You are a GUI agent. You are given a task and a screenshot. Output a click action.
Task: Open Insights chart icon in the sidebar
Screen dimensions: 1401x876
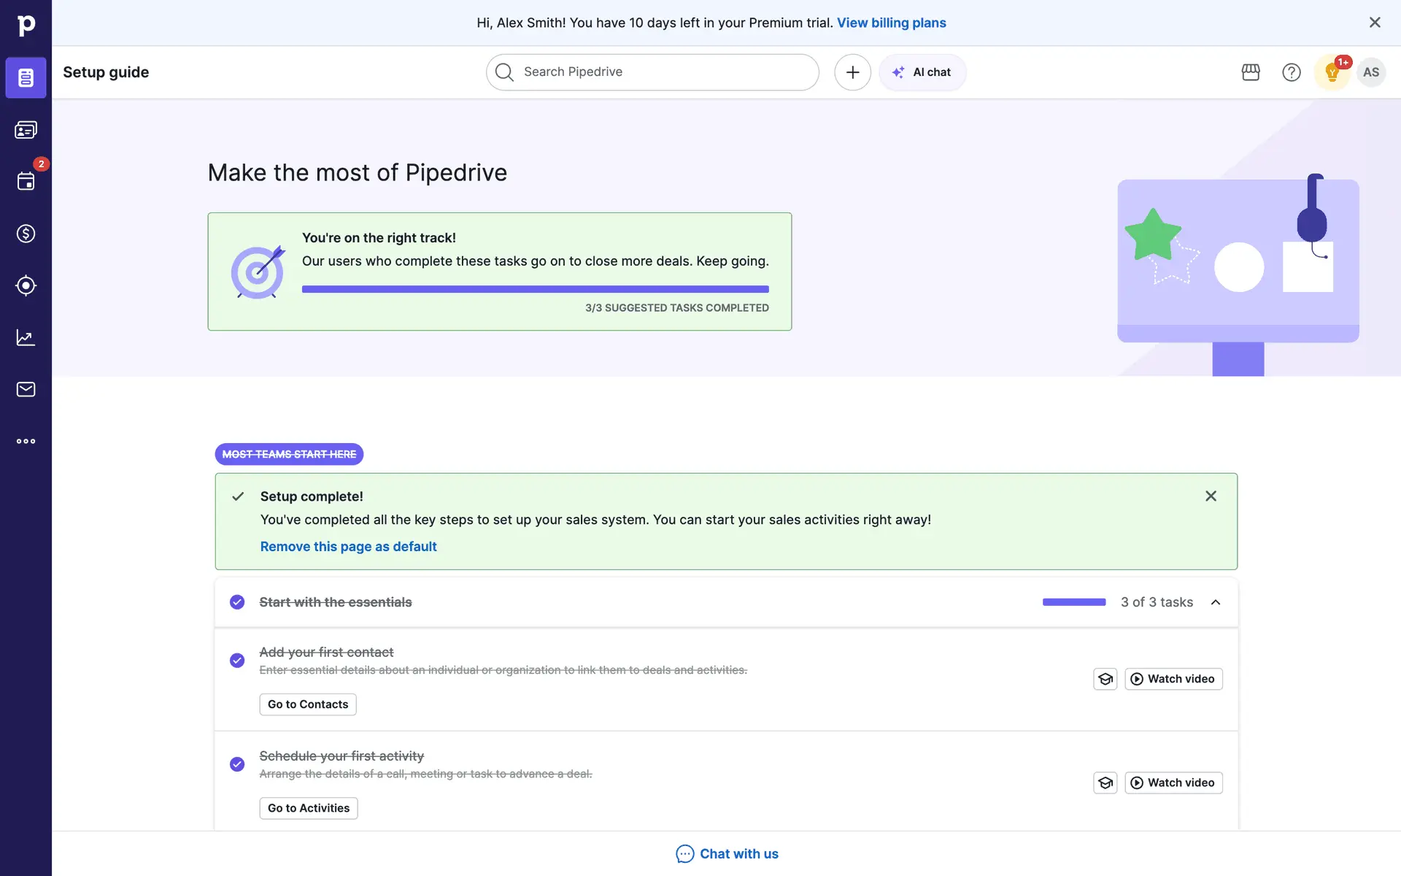(x=26, y=337)
